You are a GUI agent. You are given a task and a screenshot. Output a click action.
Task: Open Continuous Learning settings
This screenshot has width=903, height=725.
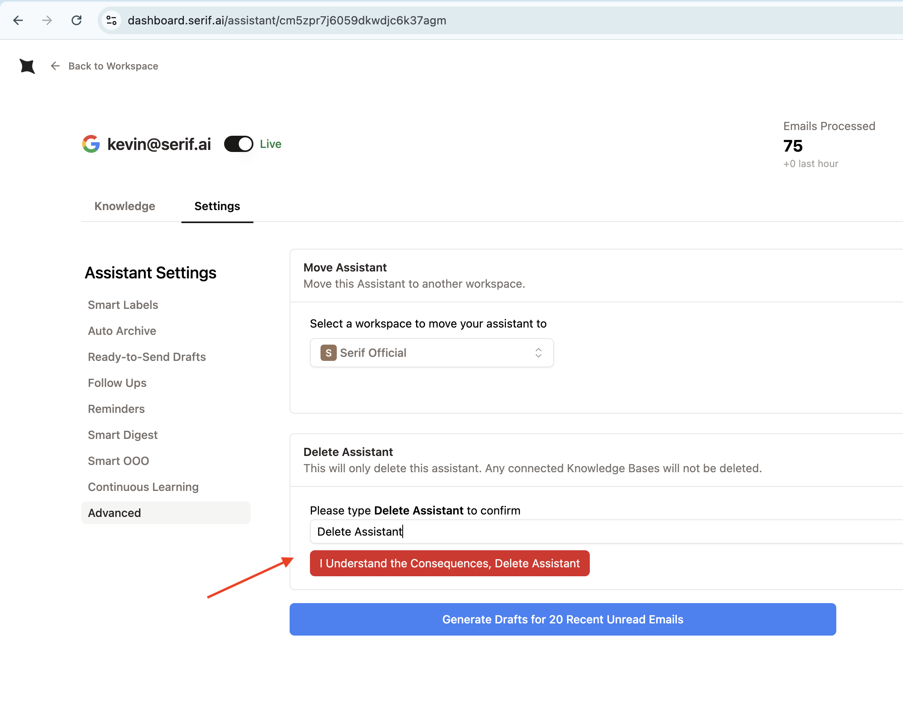point(143,486)
